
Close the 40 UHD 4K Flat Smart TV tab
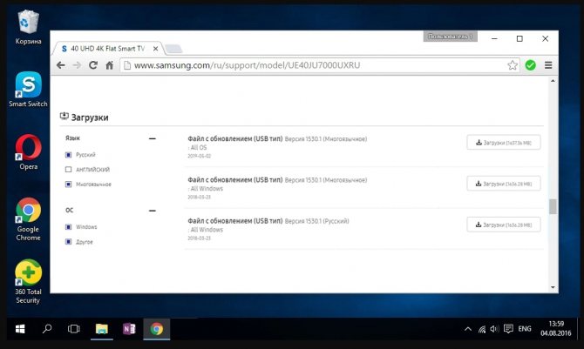[156, 49]
